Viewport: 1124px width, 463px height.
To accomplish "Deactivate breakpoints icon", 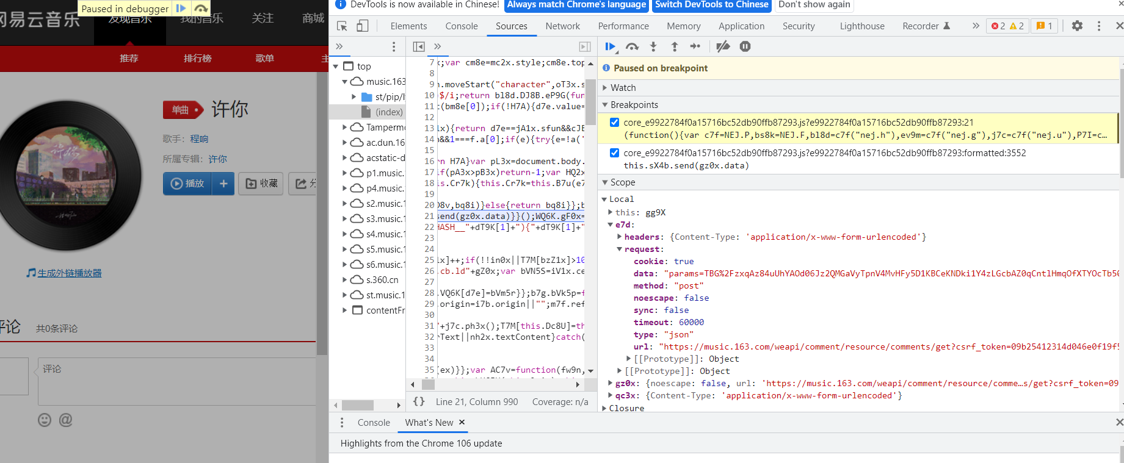I will pyautogui.click(x=723, y=46).
